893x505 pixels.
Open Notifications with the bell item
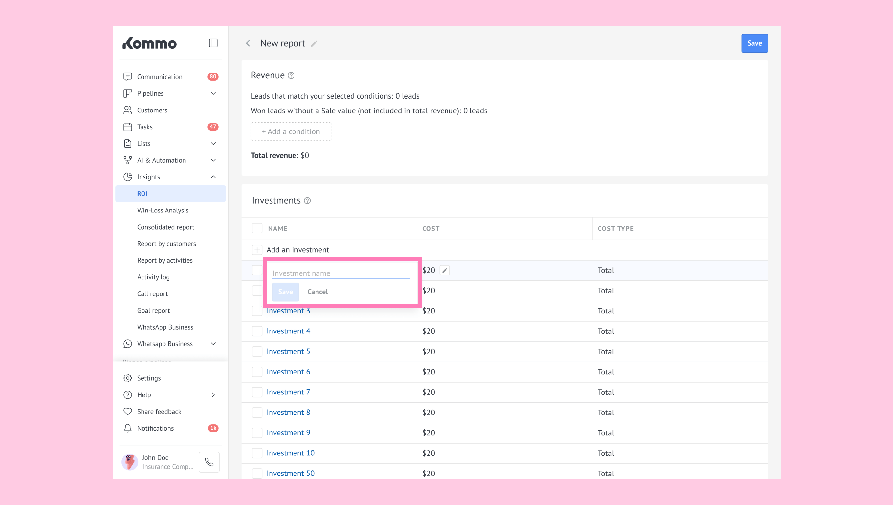tap(155, 428)
